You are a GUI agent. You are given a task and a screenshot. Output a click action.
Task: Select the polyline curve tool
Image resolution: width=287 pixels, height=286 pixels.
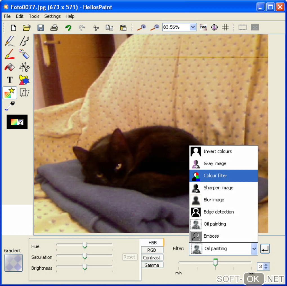pyautogui.click(x=24, y=40)
